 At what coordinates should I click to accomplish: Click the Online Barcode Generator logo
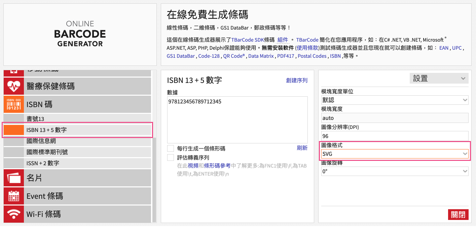coord(80,34)
